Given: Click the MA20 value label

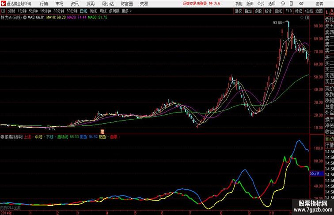Looking at the screenshot, I should [77, 18].
